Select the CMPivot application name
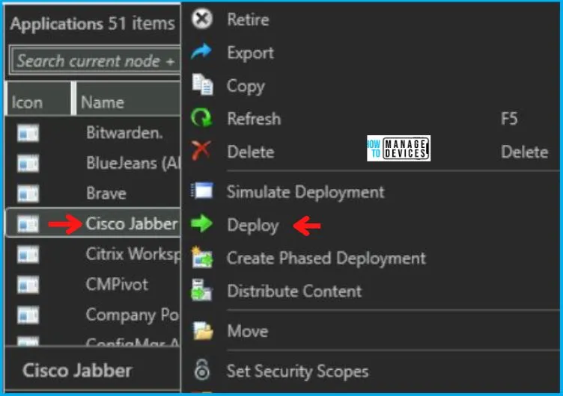The image size is (563, 396). pyautogui.click(x=117, y=285)
